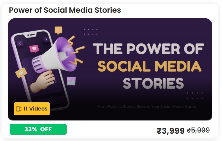The image size is (222, 141).
Task: Click the green 33% OFF badge
Action: (x=38, y=129)
